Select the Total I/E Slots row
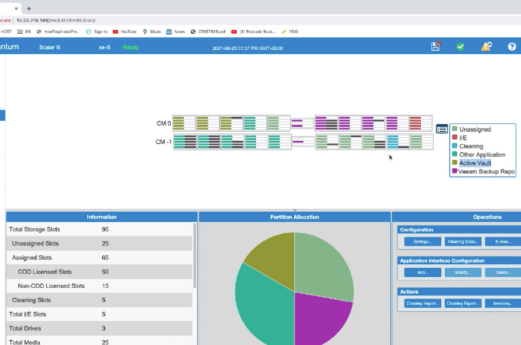Image resolution: width=521 pixels, height=345 pixels. [99, 314]
